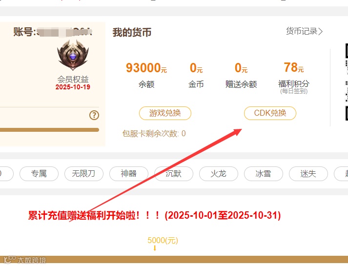This screenshot has height=267, width=348.
Task: Select the 专属 category tab
Action: coord(39,174)
